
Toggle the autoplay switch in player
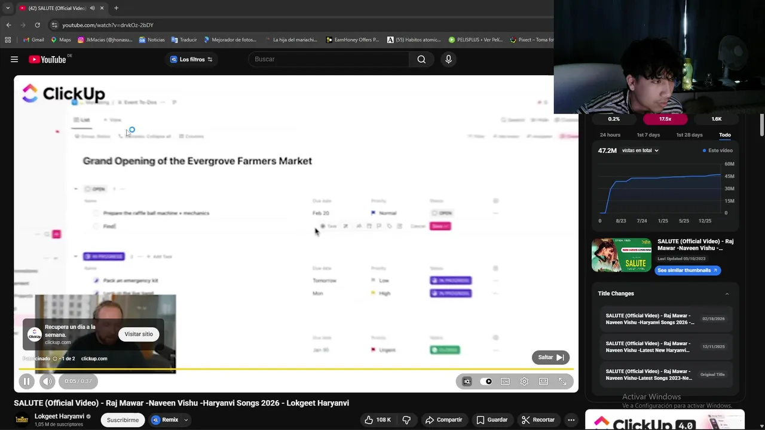point(486,382)
